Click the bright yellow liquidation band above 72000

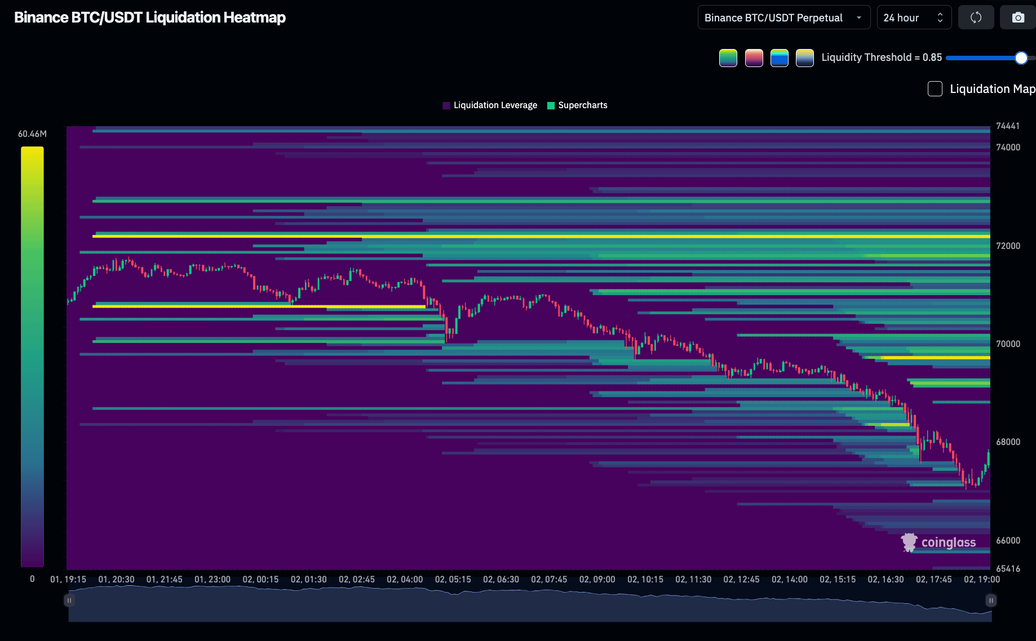(541, 237)
